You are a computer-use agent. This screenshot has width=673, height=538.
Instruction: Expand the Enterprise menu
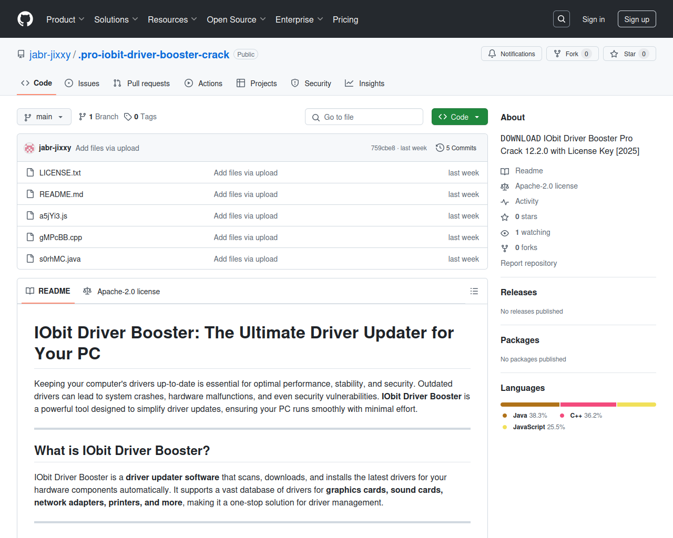tap(299, 19)
